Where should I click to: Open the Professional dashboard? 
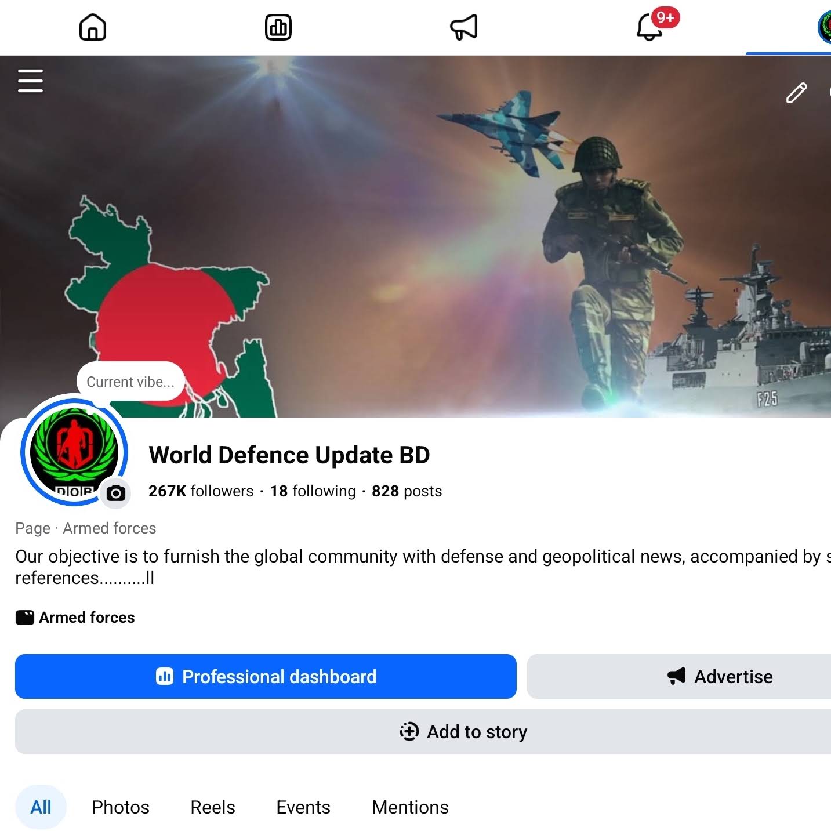click(266, 677)
